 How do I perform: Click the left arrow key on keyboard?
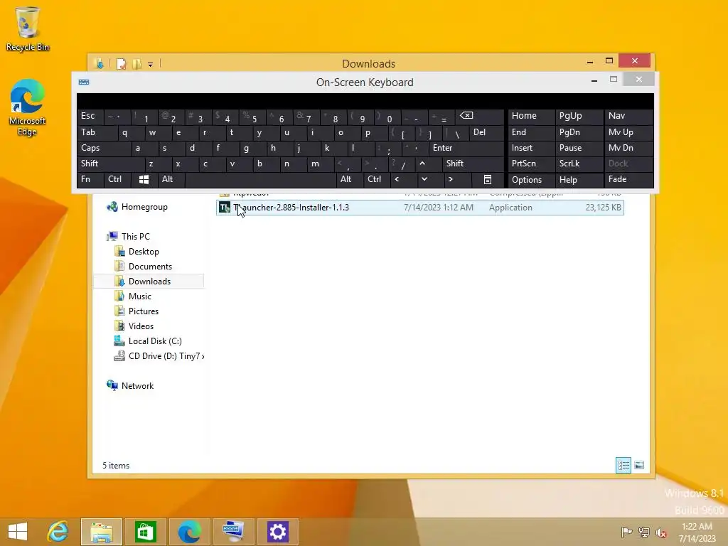[397, 179]
